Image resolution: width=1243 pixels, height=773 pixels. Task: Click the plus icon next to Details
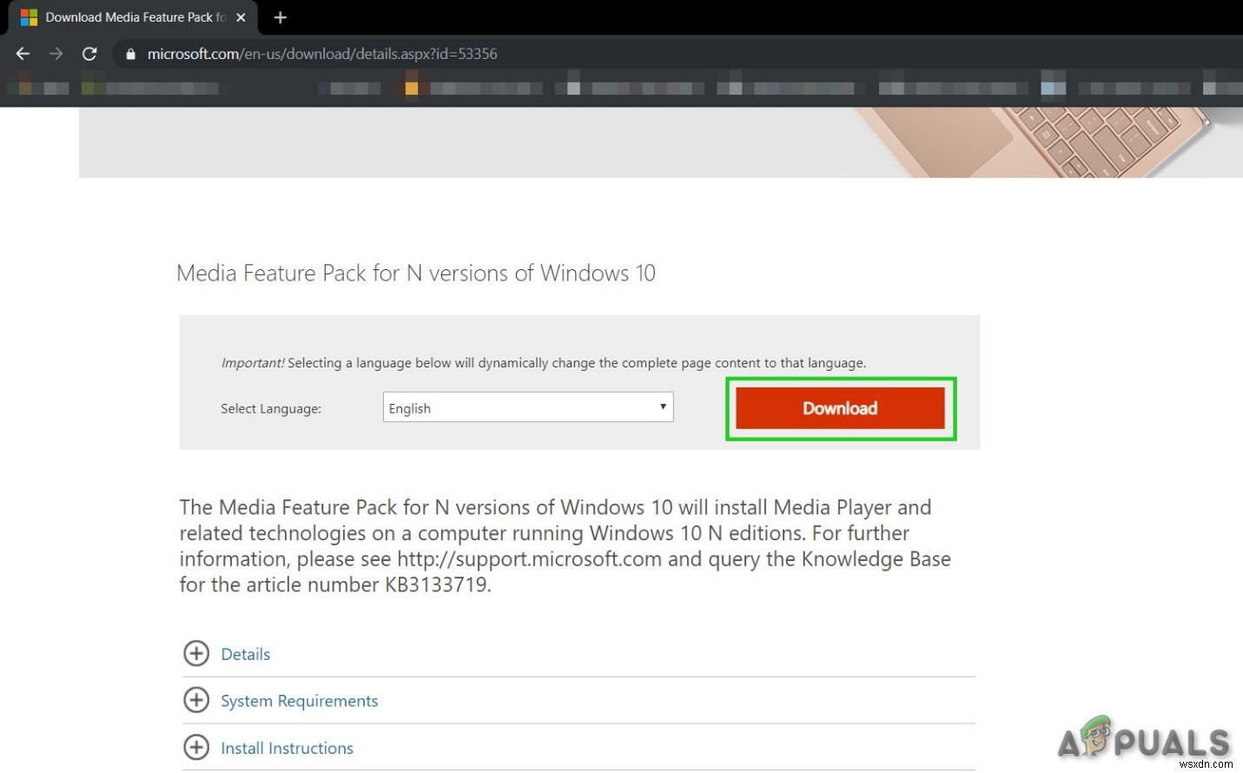pyautogui.click(x=196, y=653)
